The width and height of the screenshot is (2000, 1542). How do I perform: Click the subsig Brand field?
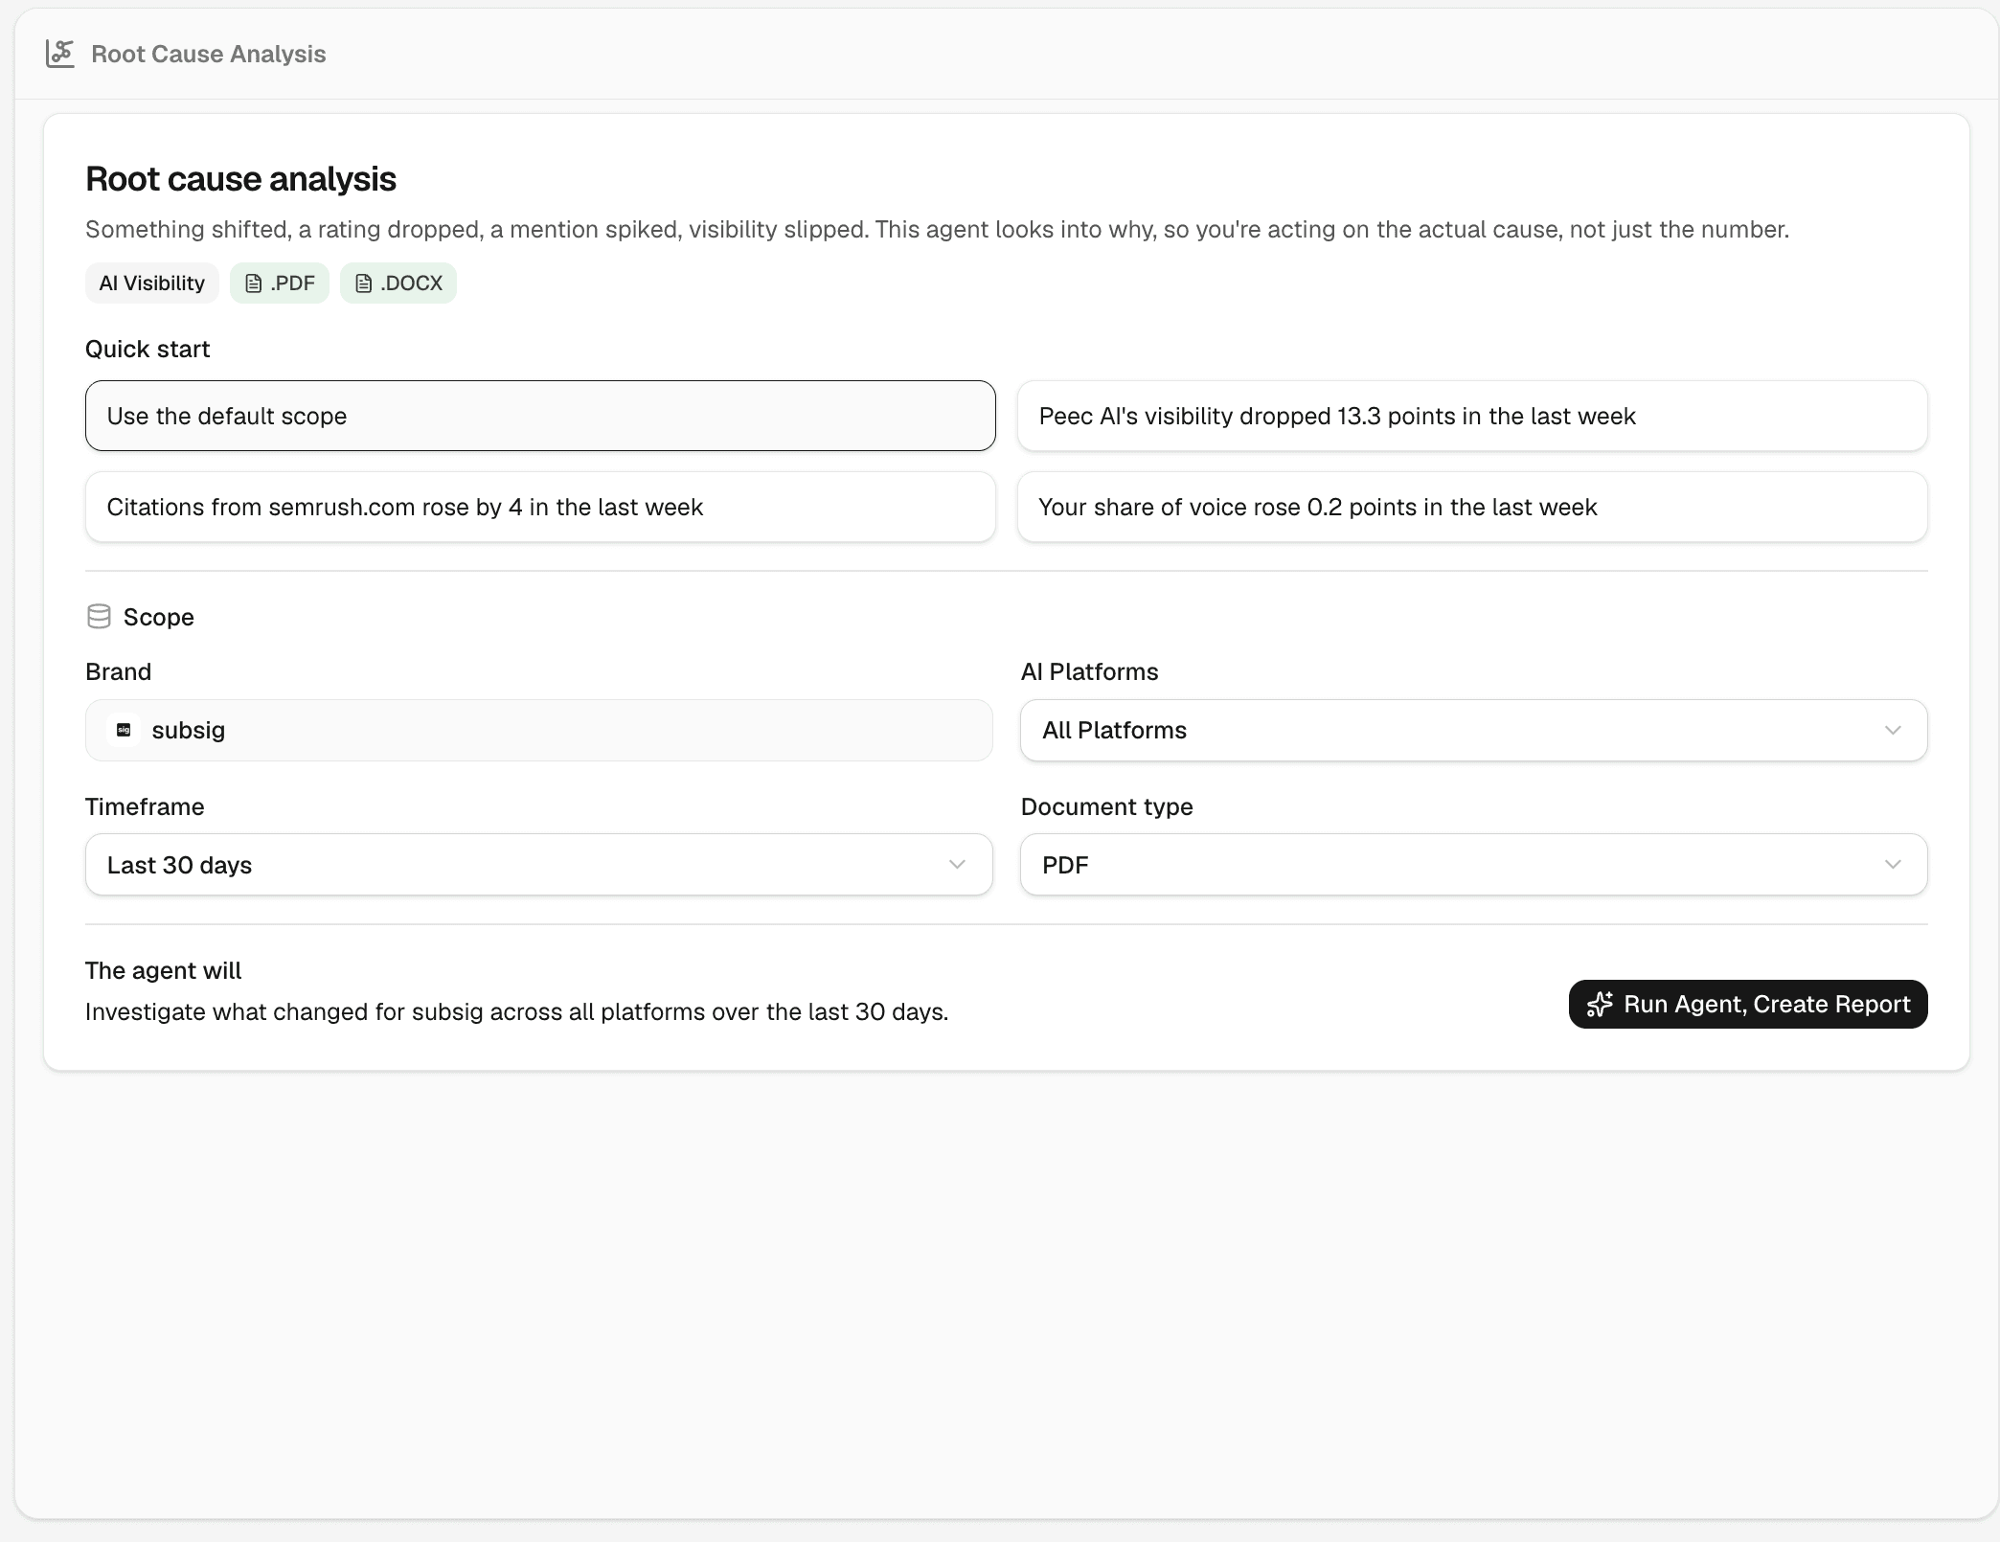tap(539, 731)
